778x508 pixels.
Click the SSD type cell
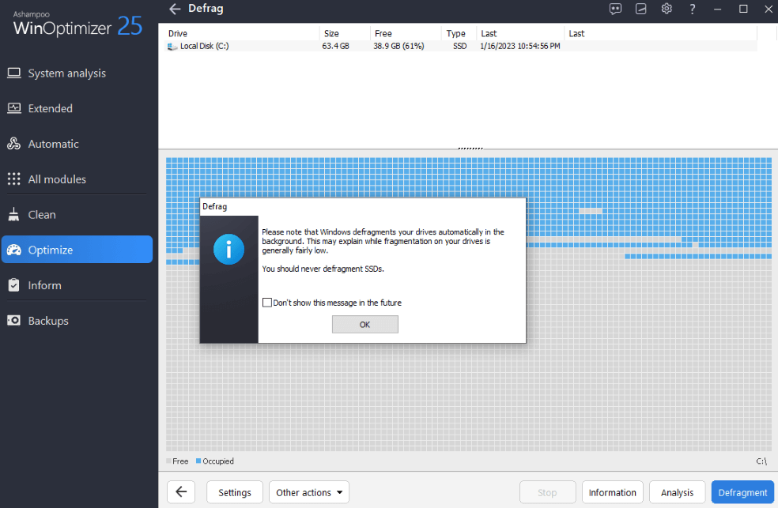460,46
